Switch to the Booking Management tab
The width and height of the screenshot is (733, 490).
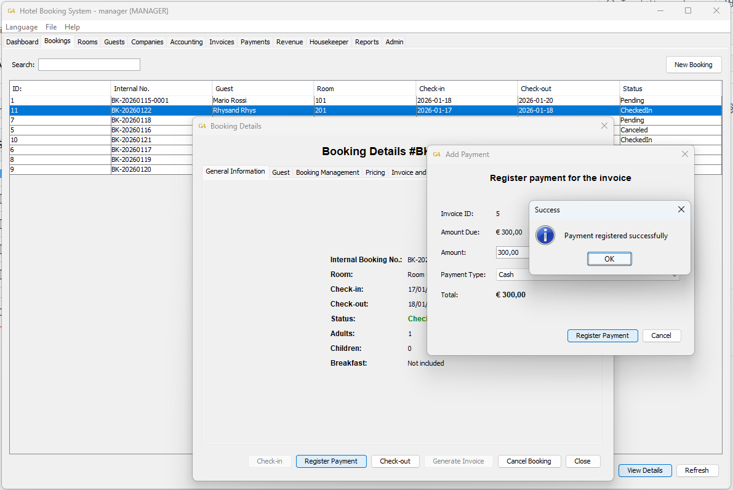pos(327,172)
